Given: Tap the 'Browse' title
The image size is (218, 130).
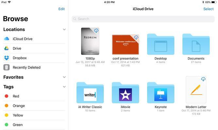Looking at the screenshot, I should [x=15, y=19].
